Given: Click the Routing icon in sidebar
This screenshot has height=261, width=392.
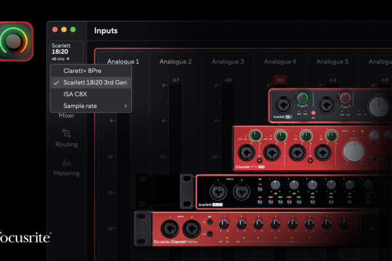Looking at the screenshot, I should click(66, 133).
